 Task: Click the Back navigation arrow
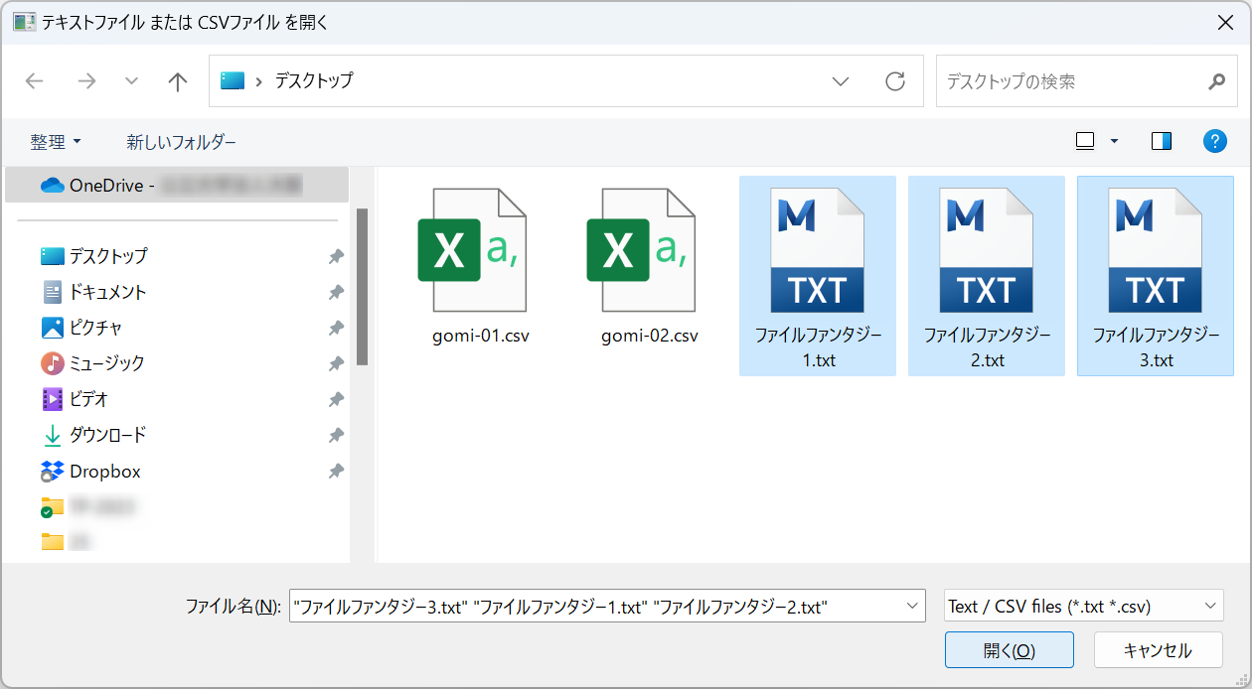[35, 81]
